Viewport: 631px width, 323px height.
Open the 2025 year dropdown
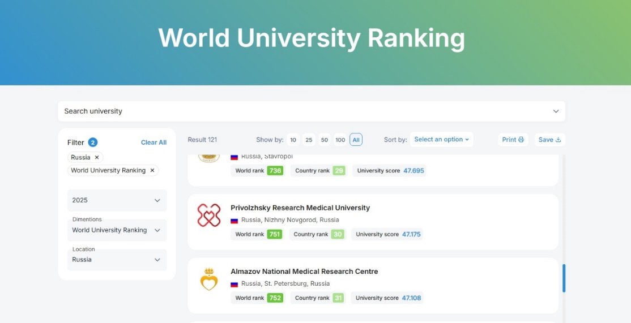click(x=117, y=200)
